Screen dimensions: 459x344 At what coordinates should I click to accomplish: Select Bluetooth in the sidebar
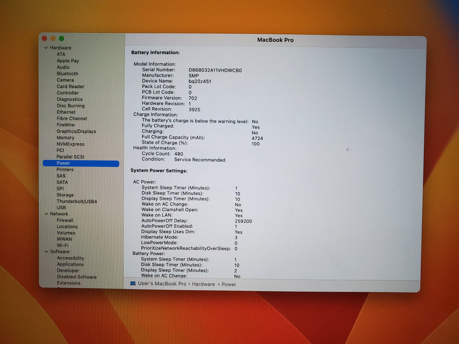click(x=67, y=74)
